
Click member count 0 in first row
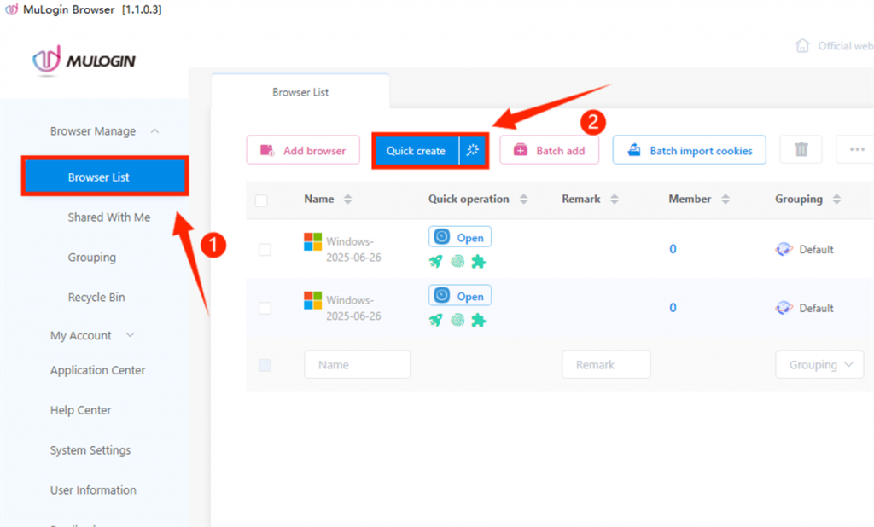click(x=673, y=249)
